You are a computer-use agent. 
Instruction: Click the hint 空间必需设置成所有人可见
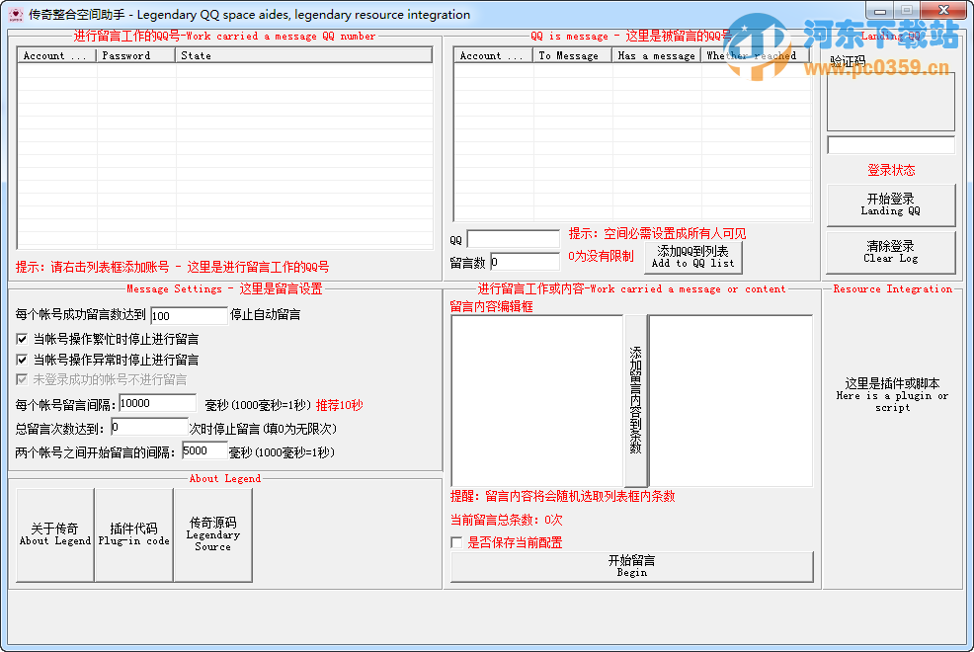point(657,233)
